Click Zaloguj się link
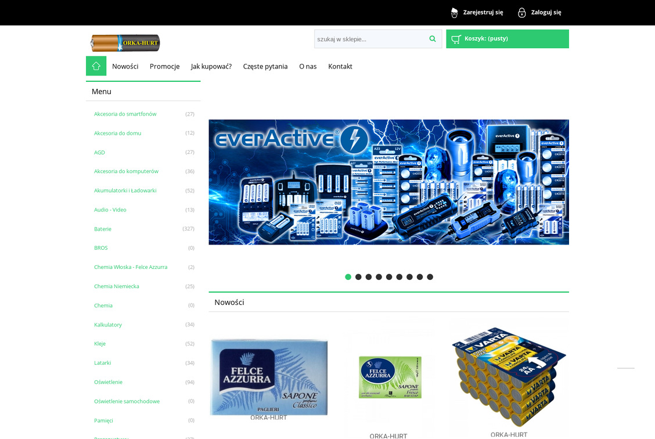 click(546, 13)
